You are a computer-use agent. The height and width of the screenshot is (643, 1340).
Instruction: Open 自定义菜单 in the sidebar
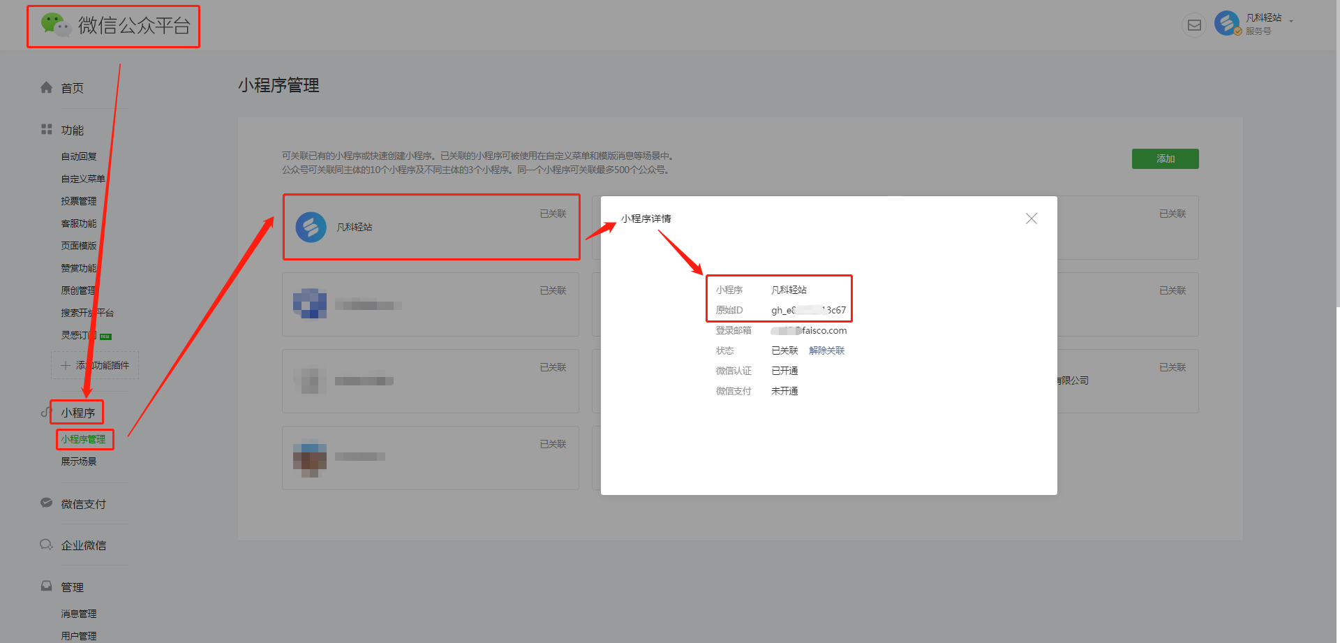[x=83, y=179]
